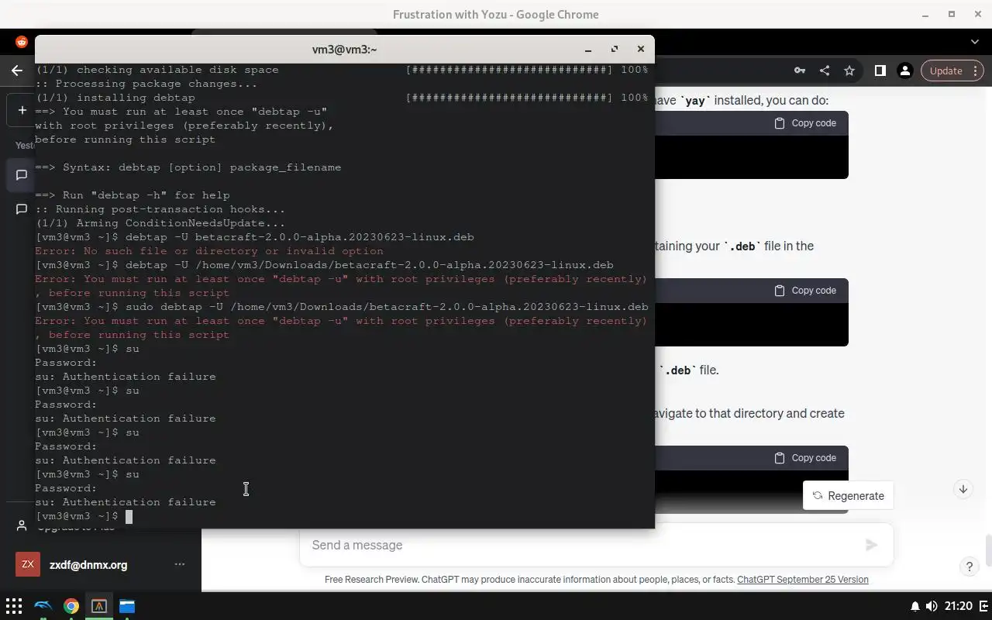Click the share icon in Chrome's address bar
Screen dimensions: 992x620
(x=825, y=71)
